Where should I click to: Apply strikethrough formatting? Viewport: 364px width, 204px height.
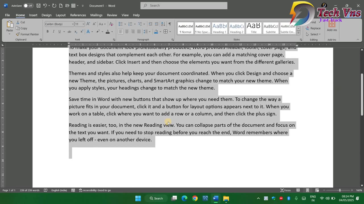tap(69, 31)
